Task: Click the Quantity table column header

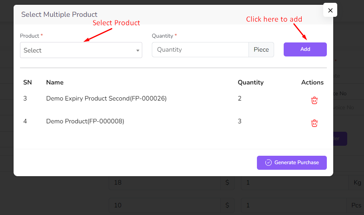Action: pos(251,82)
